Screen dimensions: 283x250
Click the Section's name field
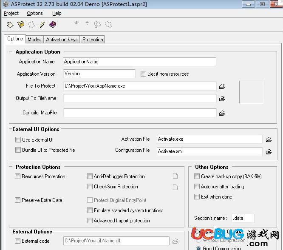[243, 218]
